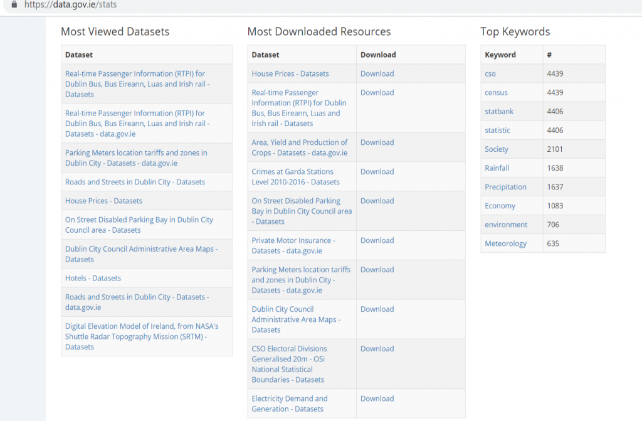The width and height of the screenshot is (642, 421).
Task: Click the 'Most Downloaded Resources' heading
Action: coord(319,31)
